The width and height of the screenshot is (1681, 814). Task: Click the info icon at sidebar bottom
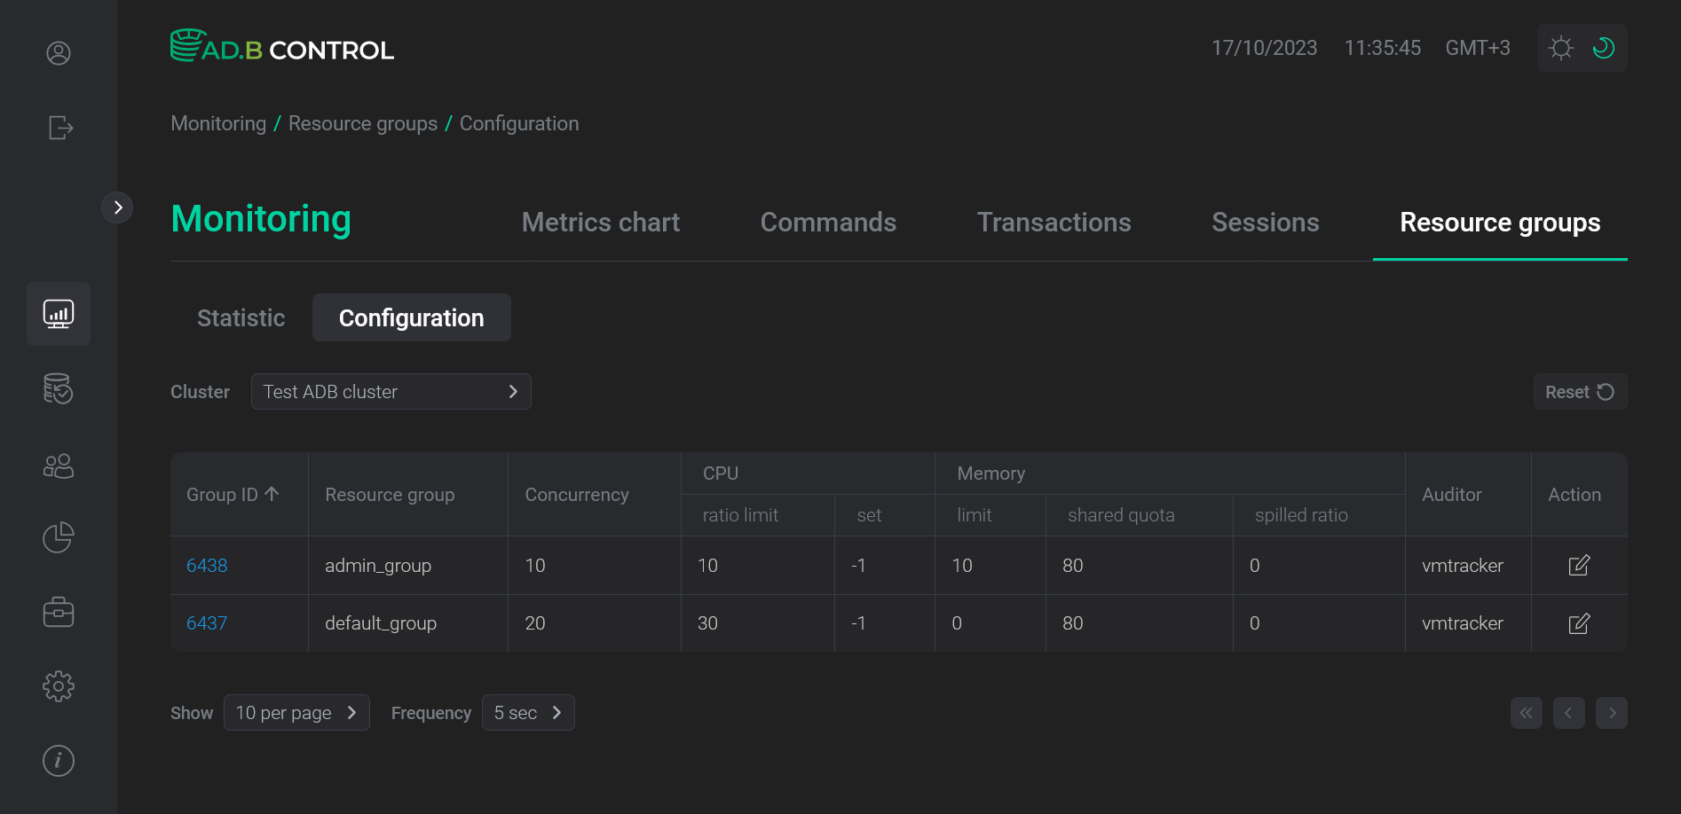58,760
